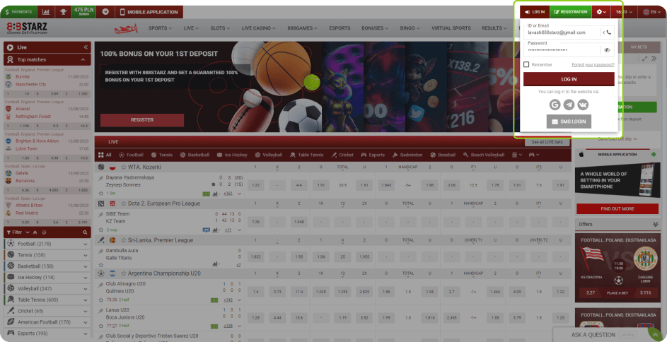Image resolution: width=667 pixels, height=342 pixels.
Task: Click the +161 markets link
Action: (228, 194)
